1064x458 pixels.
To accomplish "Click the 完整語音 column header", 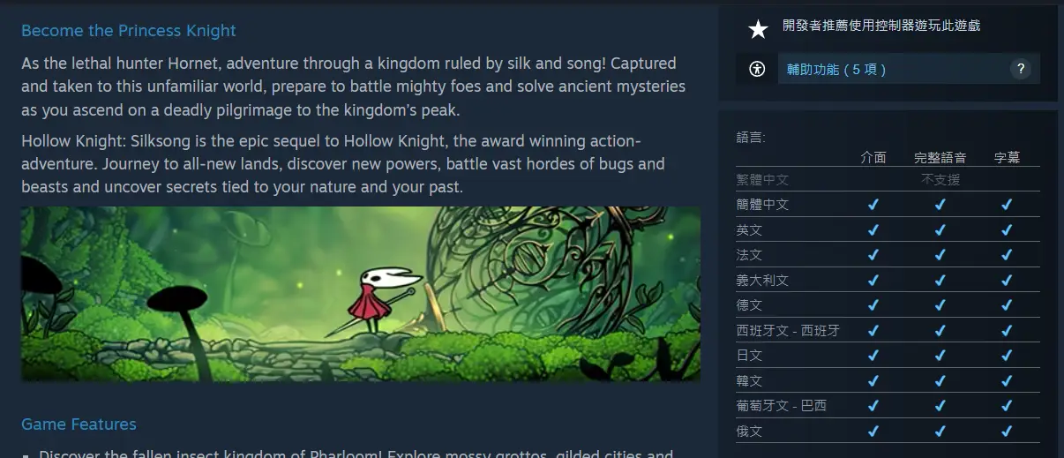I will (x=940, y=157).
